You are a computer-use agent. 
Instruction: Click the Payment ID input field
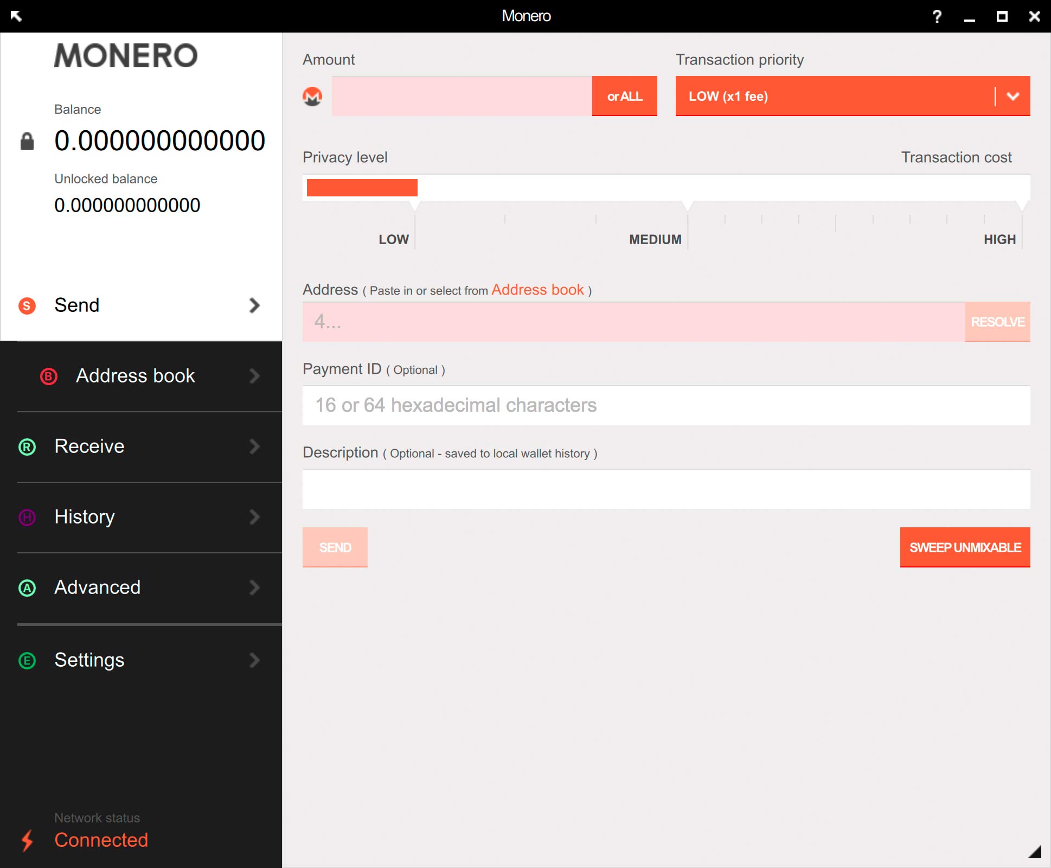666,404
